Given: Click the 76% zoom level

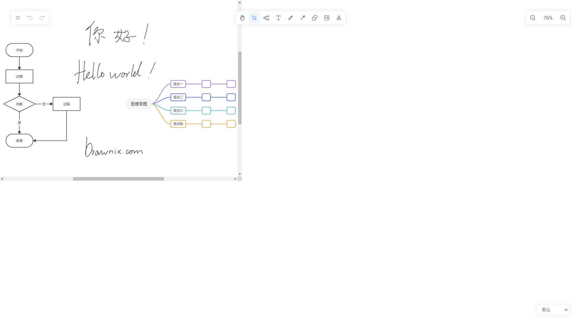Looking at the screenshot, I should point(548,18).
